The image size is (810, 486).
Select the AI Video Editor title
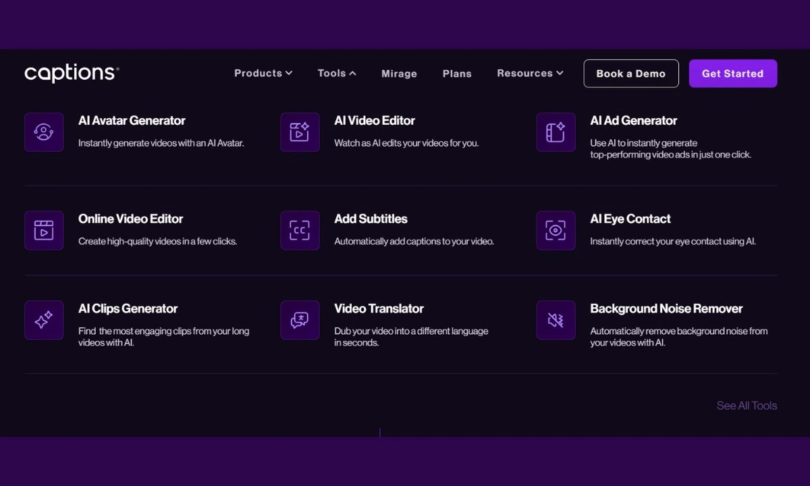[375, 121]
